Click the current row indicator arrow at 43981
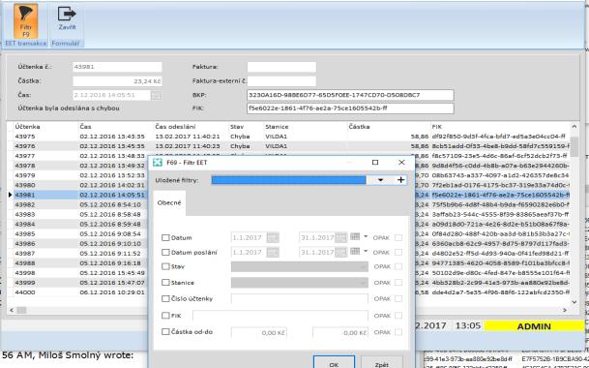 pos(10,195)
